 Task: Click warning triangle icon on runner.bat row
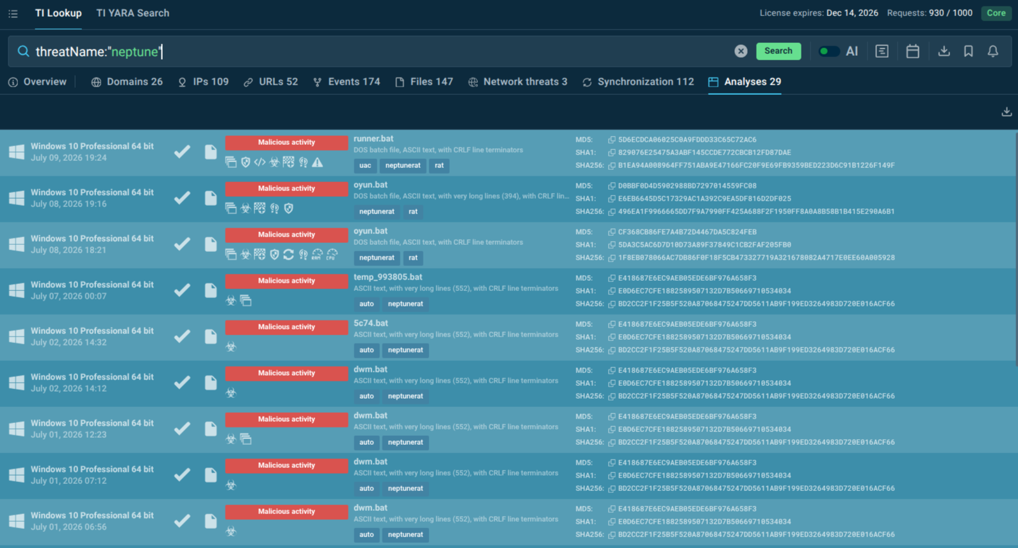[x=318, y=162]
